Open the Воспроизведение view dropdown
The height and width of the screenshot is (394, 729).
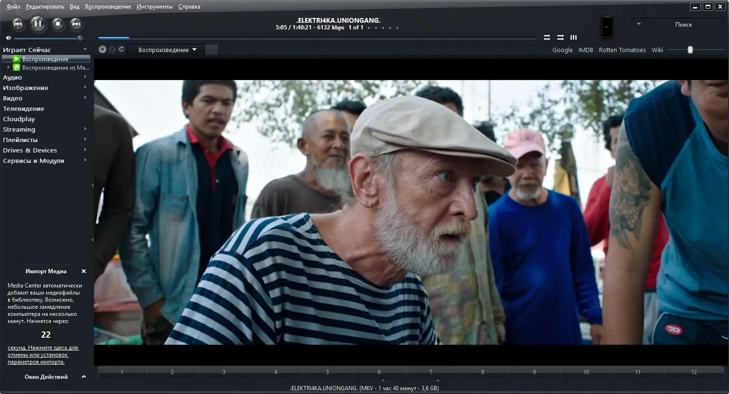click(167, 50)
